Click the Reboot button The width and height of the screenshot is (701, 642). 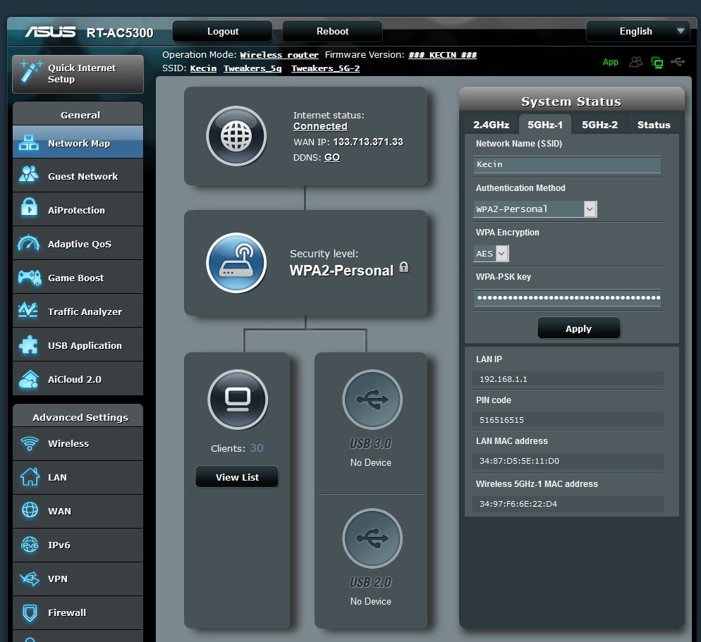point(332,31)
